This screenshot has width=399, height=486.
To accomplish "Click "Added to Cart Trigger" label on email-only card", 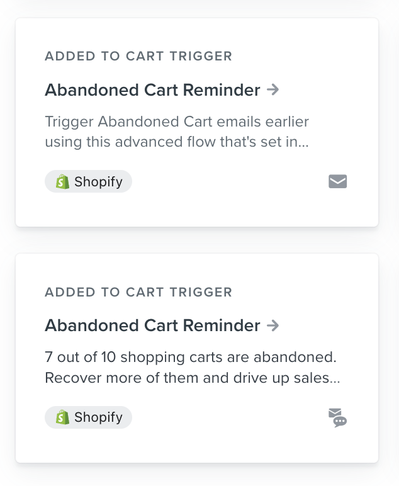I will tap(138, 57).
